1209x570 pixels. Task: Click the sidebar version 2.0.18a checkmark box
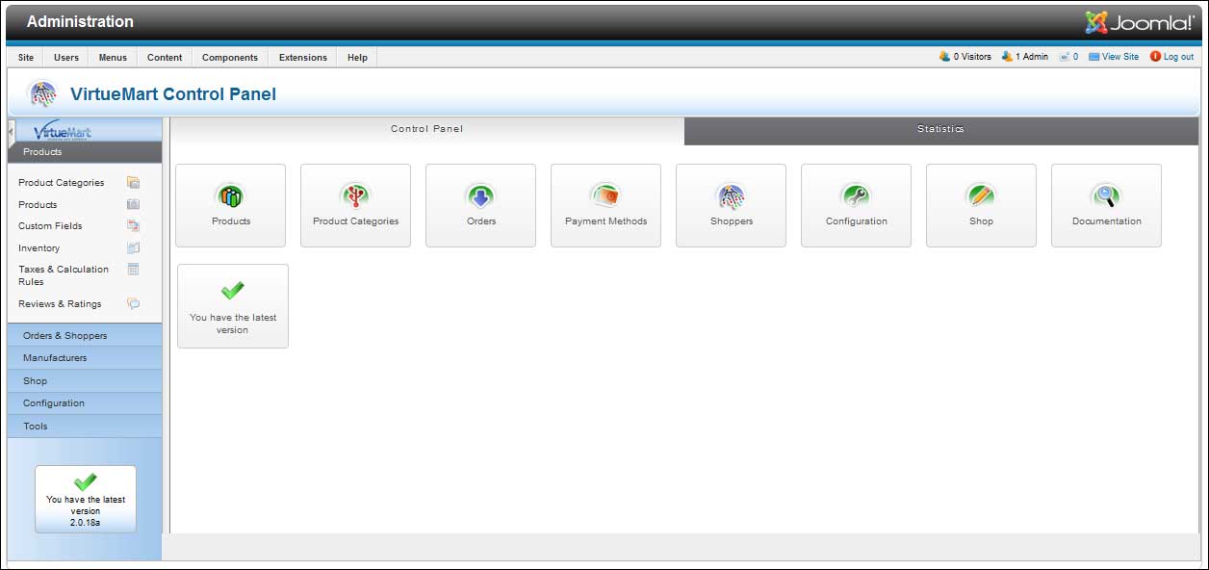tap(86, 499)
